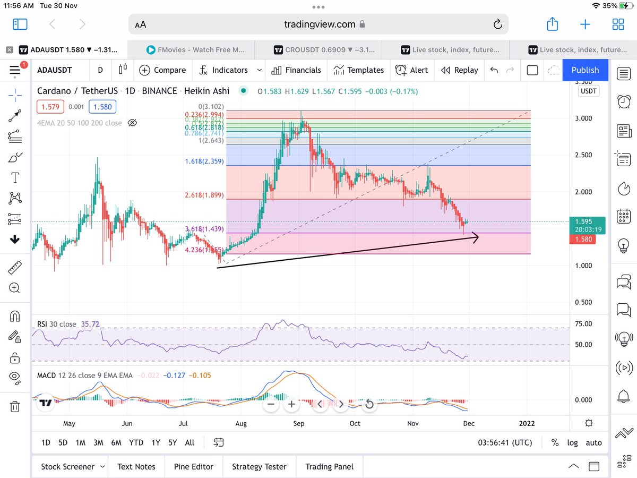This screenshot has height=478, width=637.
Task: Open the Pine Editor tab
Action: (x=194, y=466)
